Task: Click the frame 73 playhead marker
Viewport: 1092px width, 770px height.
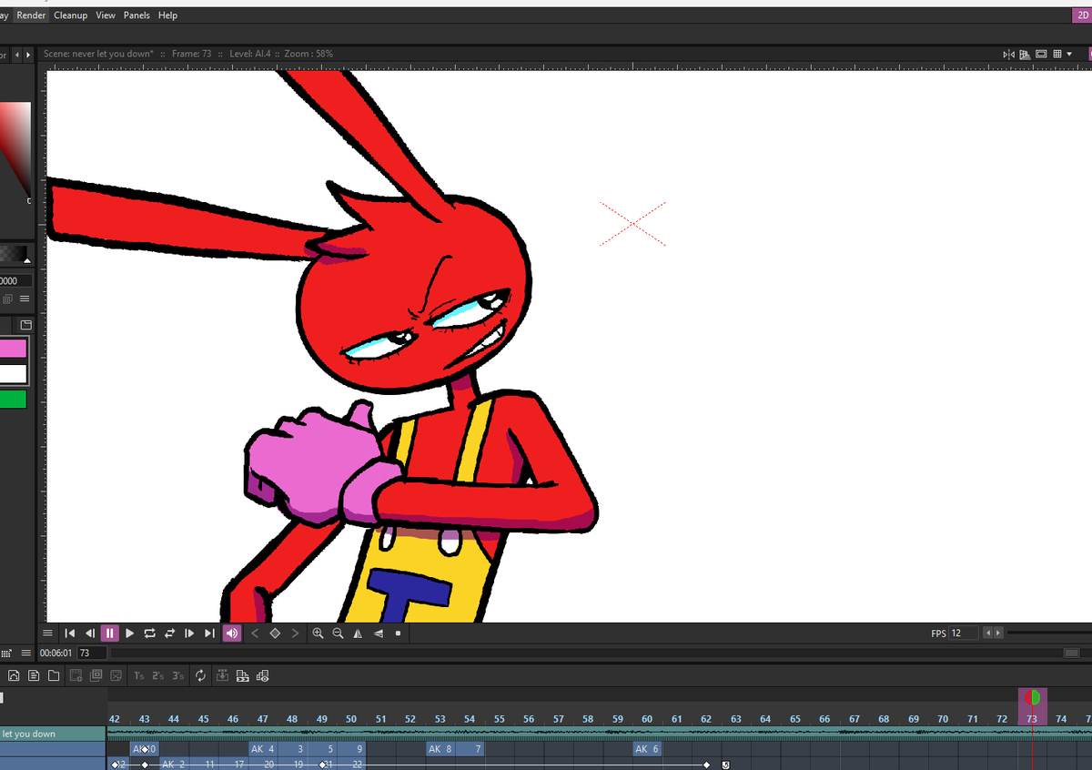Action: [1032, 697]
